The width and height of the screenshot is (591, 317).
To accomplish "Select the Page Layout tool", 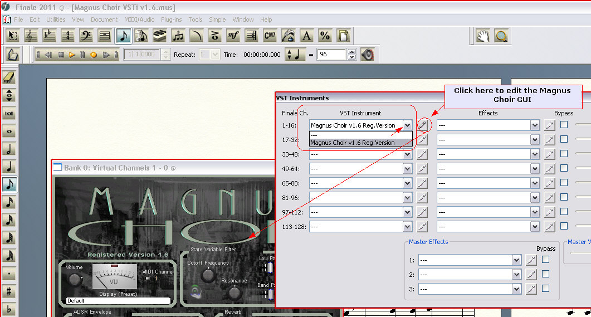I will click(x=343, y=36).
